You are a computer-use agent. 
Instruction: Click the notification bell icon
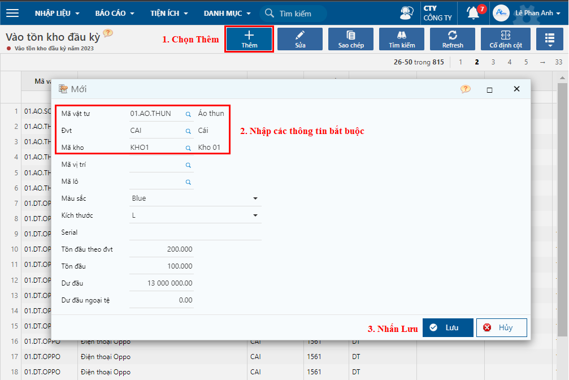click(x=472, y=12)
